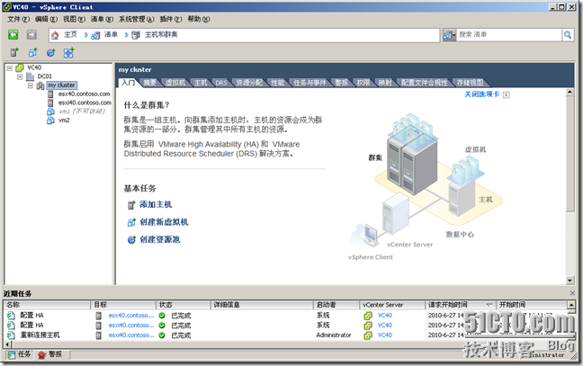Sort tasks by 状态 column header
583x366 pixels.
184,305
